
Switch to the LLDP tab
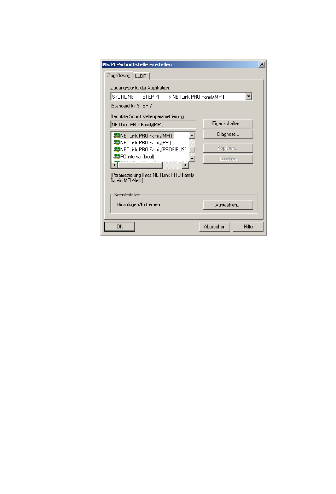click(141, 76)
